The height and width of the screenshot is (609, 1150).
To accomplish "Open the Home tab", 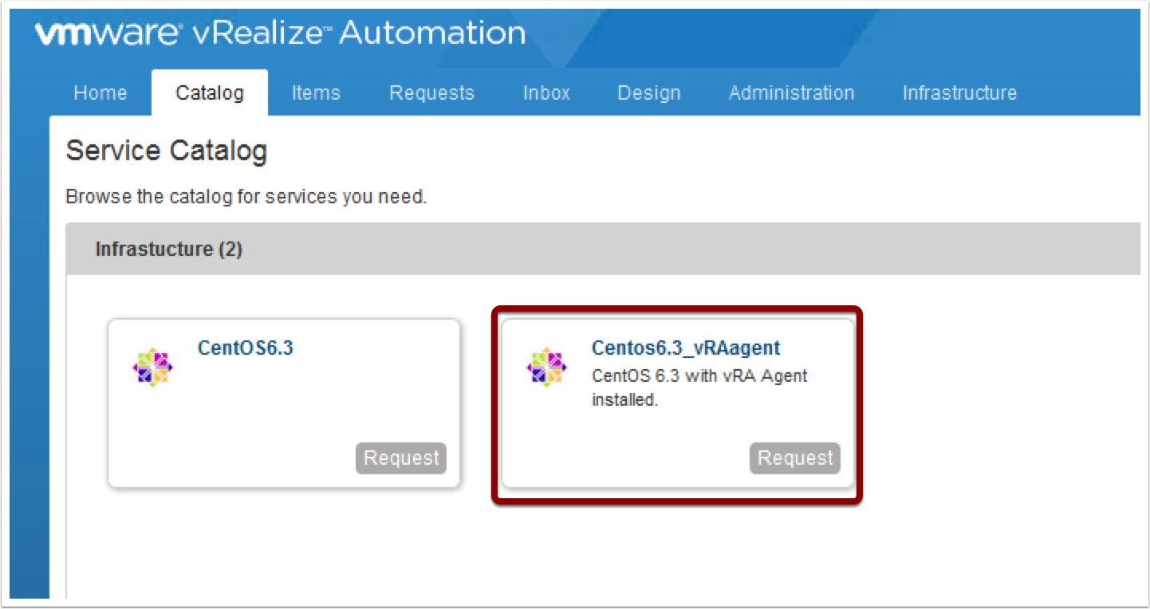I will pos(100,93).
